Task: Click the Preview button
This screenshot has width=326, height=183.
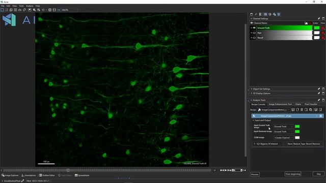Action: click(x=255, y=174)
